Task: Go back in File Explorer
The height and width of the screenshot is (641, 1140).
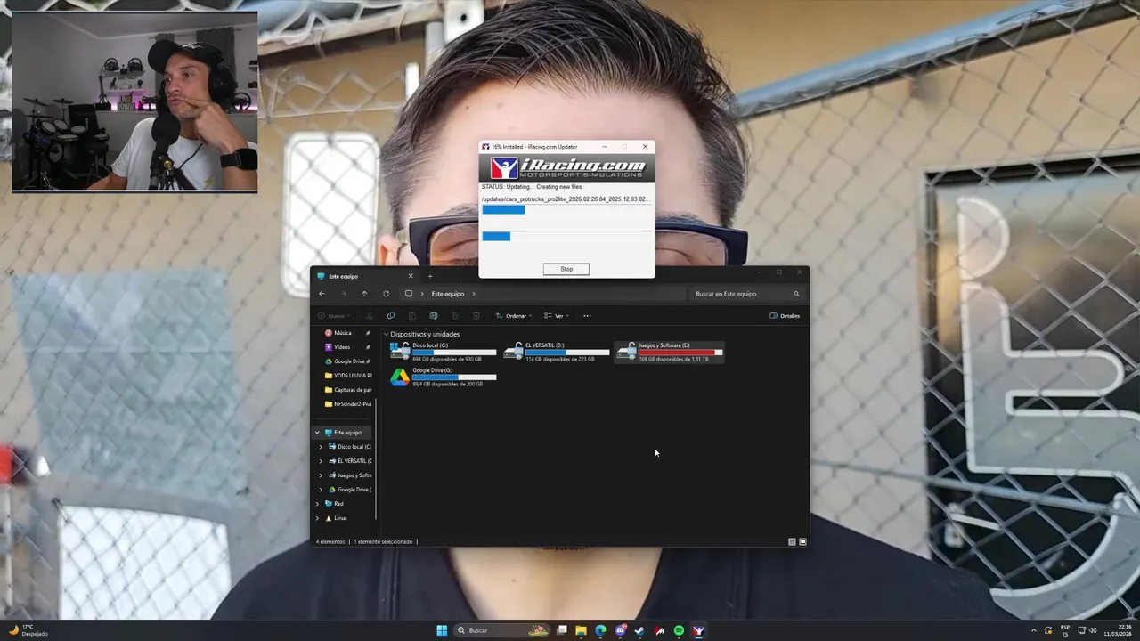Action: [x=322, y=294]
